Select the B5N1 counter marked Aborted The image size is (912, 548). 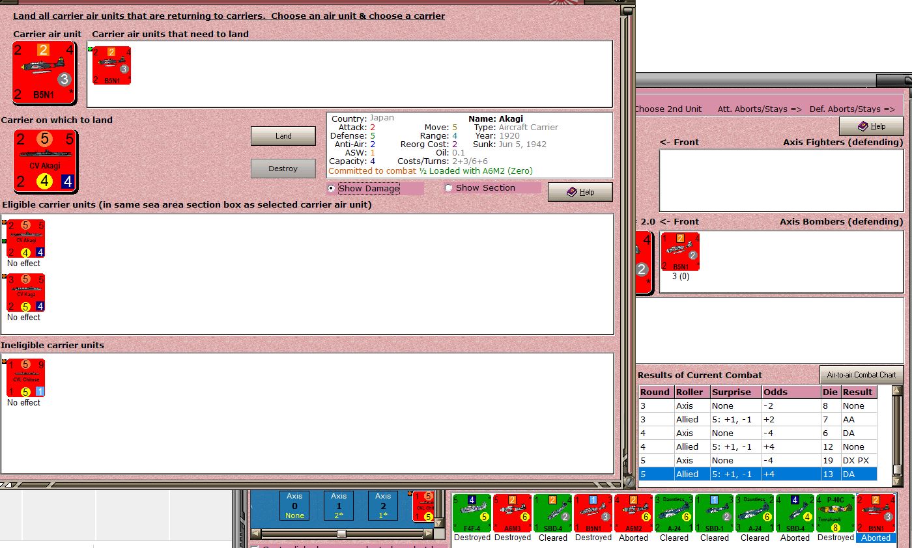(x=876, y=514)
